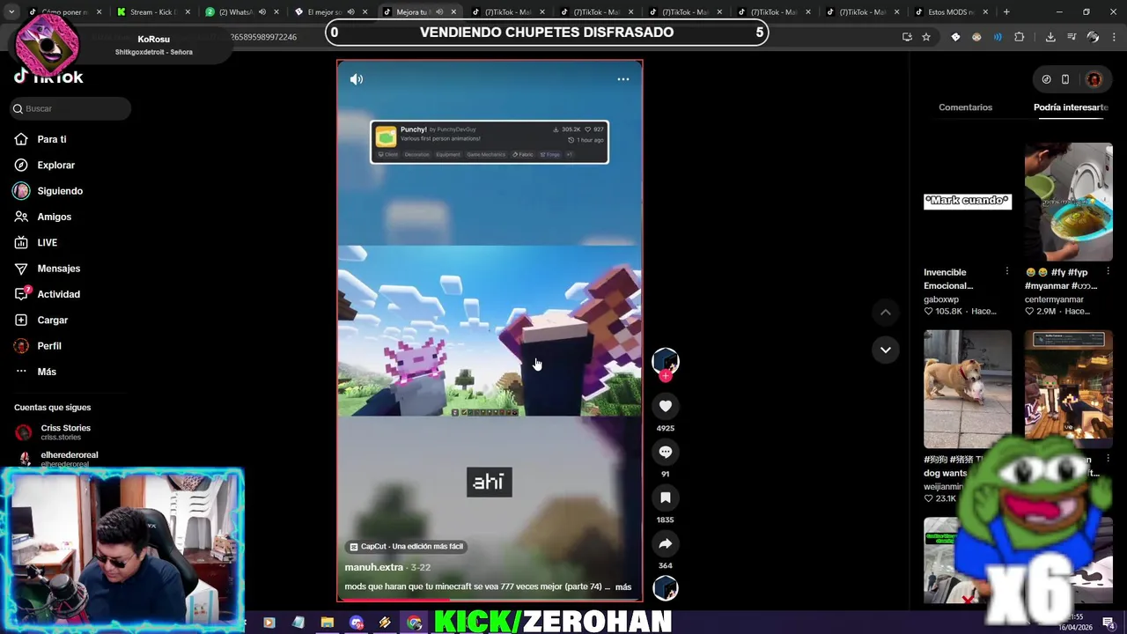Open profile avatar in TikTok header

click(1094, 79)
